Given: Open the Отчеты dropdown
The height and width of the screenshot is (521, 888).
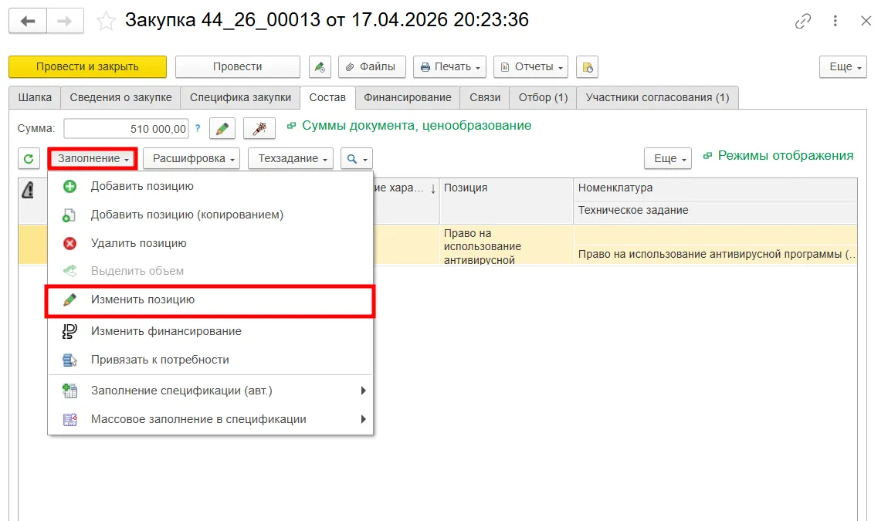Looking at the screenshot, I should (x=530, y=67).
